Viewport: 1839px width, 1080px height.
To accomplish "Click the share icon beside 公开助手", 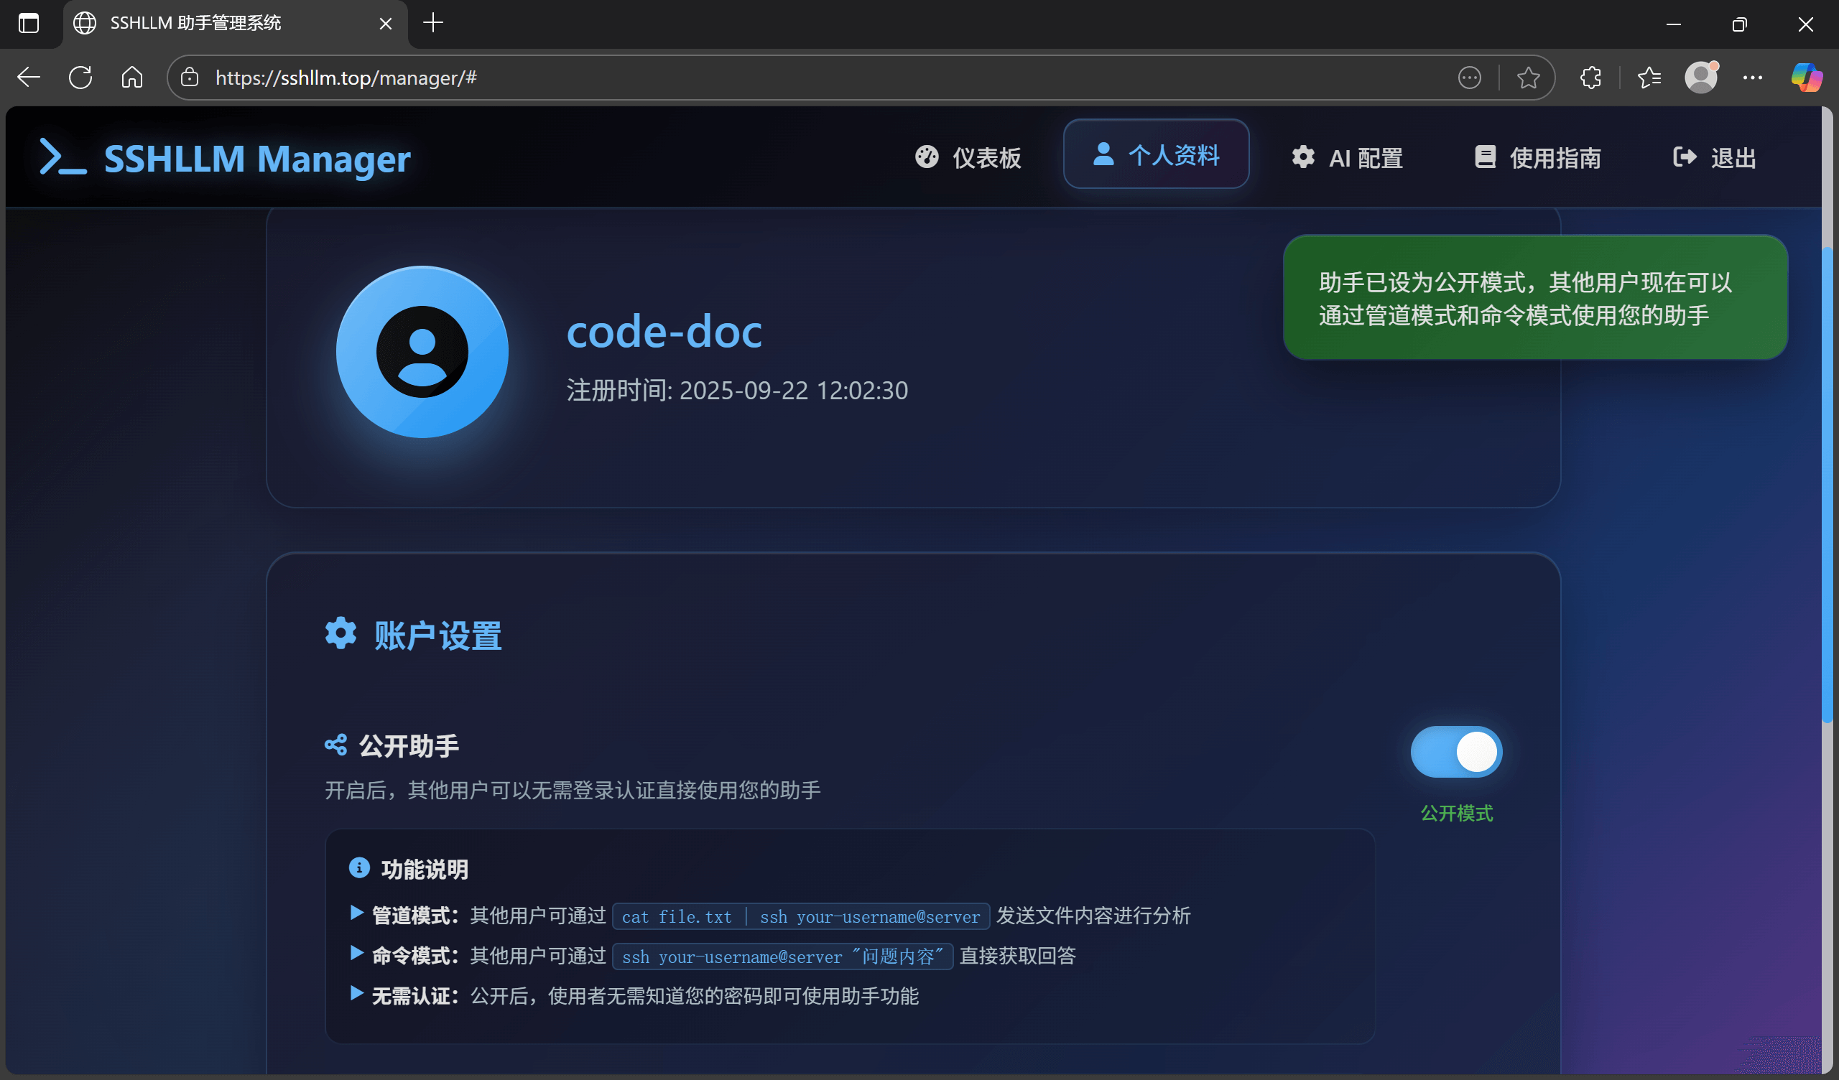I will [x=336, y=745].
